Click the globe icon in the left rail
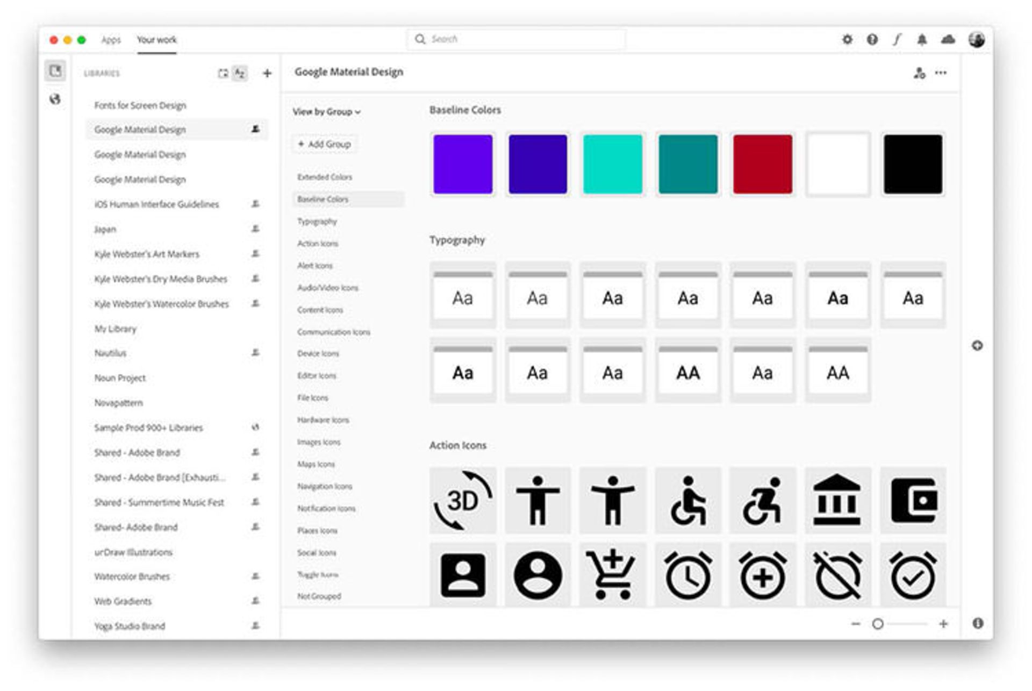This screenshot has width=1032, height=691. click(x=54, y=99)
